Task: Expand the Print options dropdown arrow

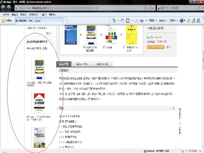Action: [x=146, y=21]
